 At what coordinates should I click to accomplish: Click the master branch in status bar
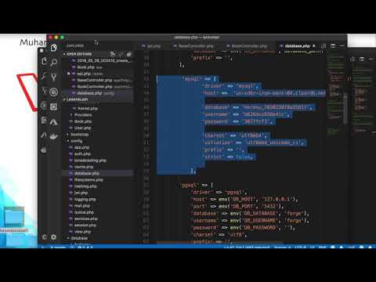[x=58, y=247]
